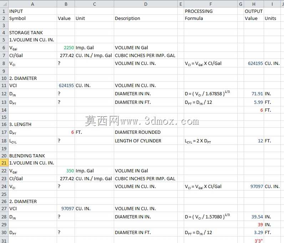Select 2. DIAMETER heading in row 26
284x243 pixels.
32,201
